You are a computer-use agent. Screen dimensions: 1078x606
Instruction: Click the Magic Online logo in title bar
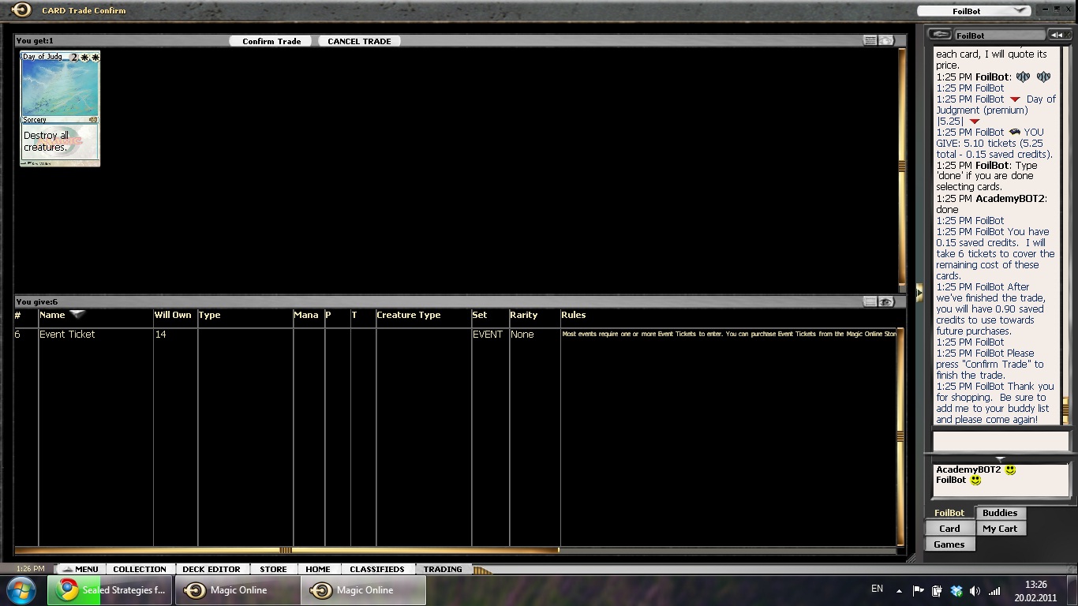(x=21, y=10)
